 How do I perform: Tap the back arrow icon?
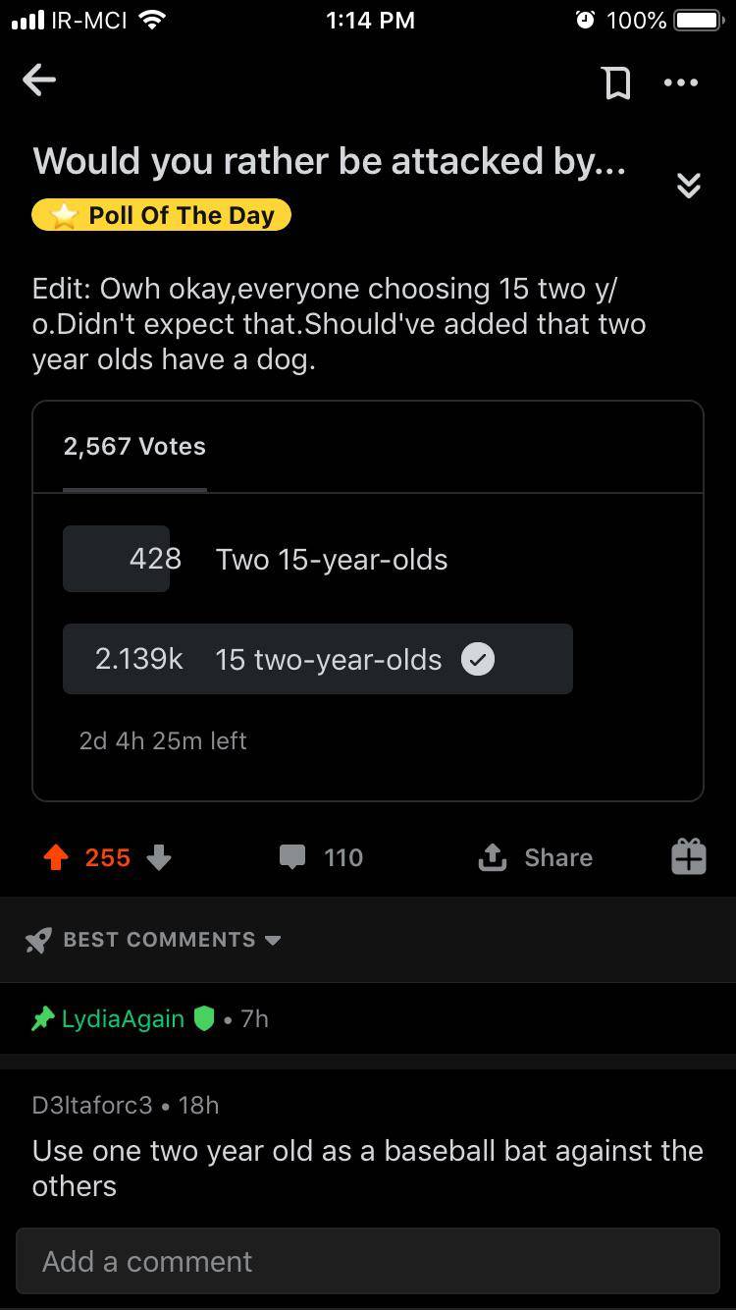tap(39, 81)
